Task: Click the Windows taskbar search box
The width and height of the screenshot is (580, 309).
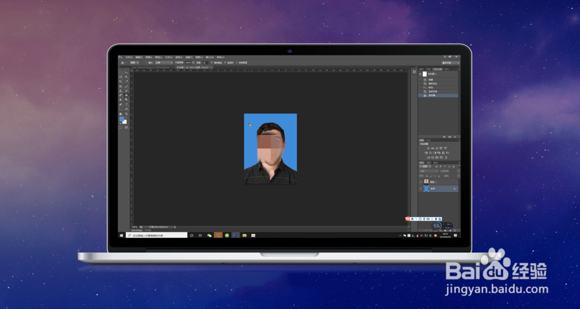Action: point(157,235)
